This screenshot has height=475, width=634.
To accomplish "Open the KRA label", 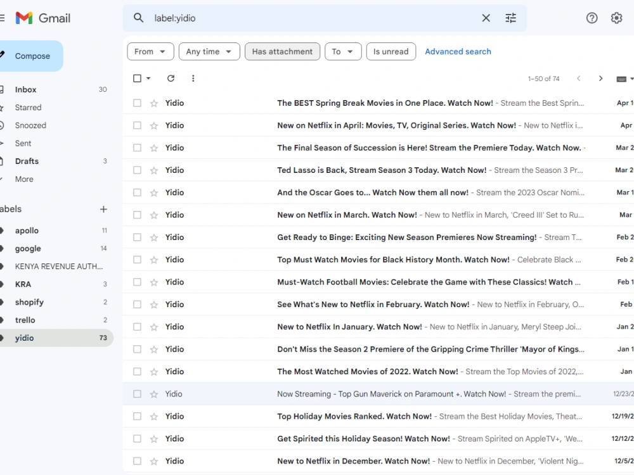I will tap(23, 284).
